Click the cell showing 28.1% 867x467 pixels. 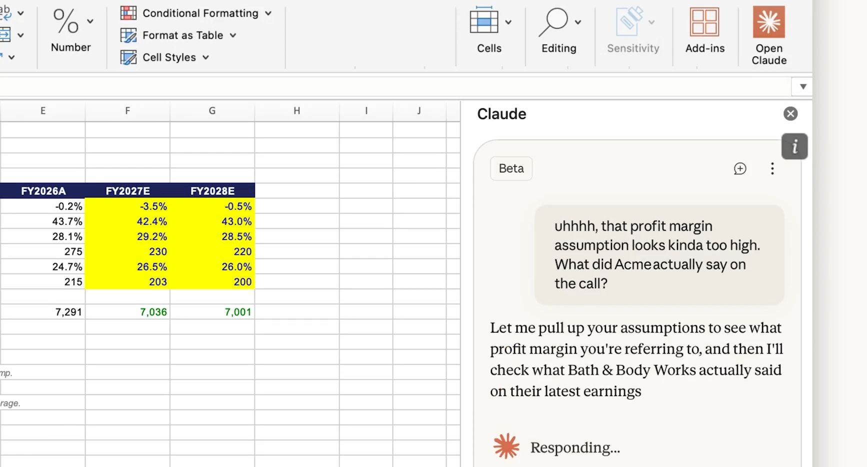coord(43,236)
